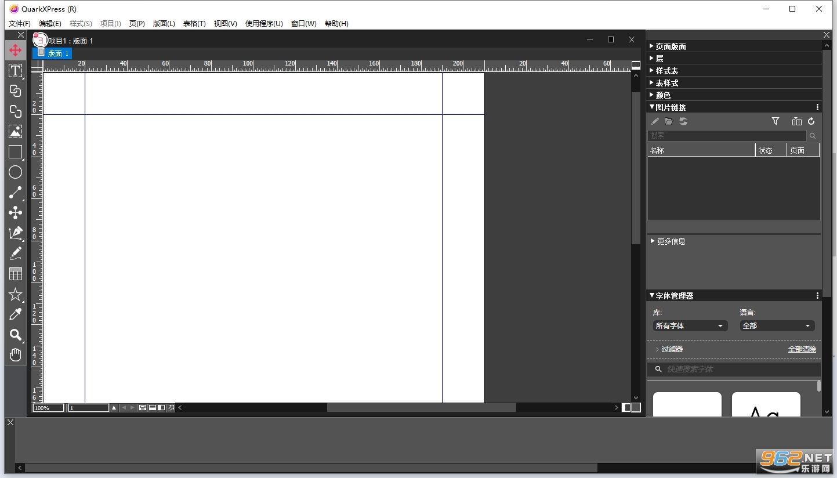
Task: Open the 文件(F) menu
Action: pos(20,24)
